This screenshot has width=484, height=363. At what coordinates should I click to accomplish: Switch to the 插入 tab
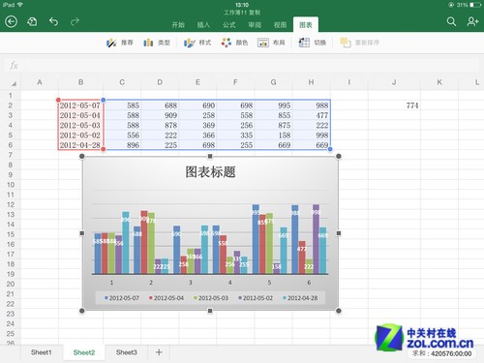point(203,25)
